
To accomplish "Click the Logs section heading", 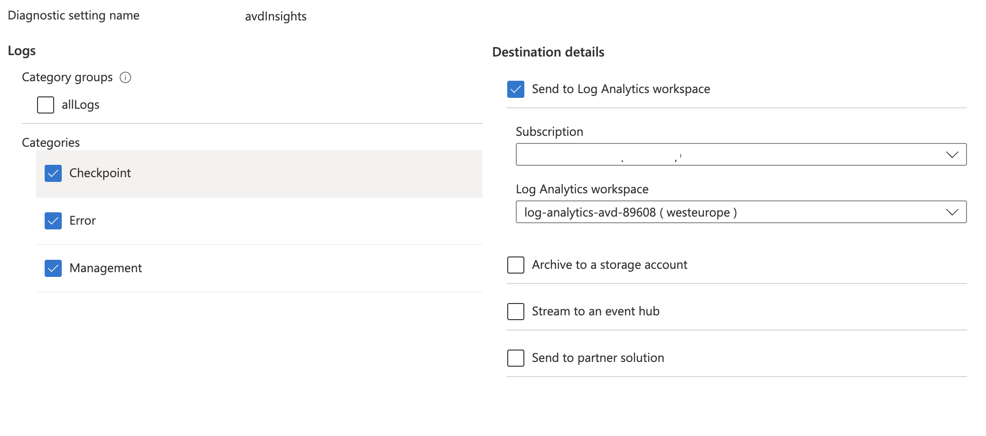I will 22,50.
